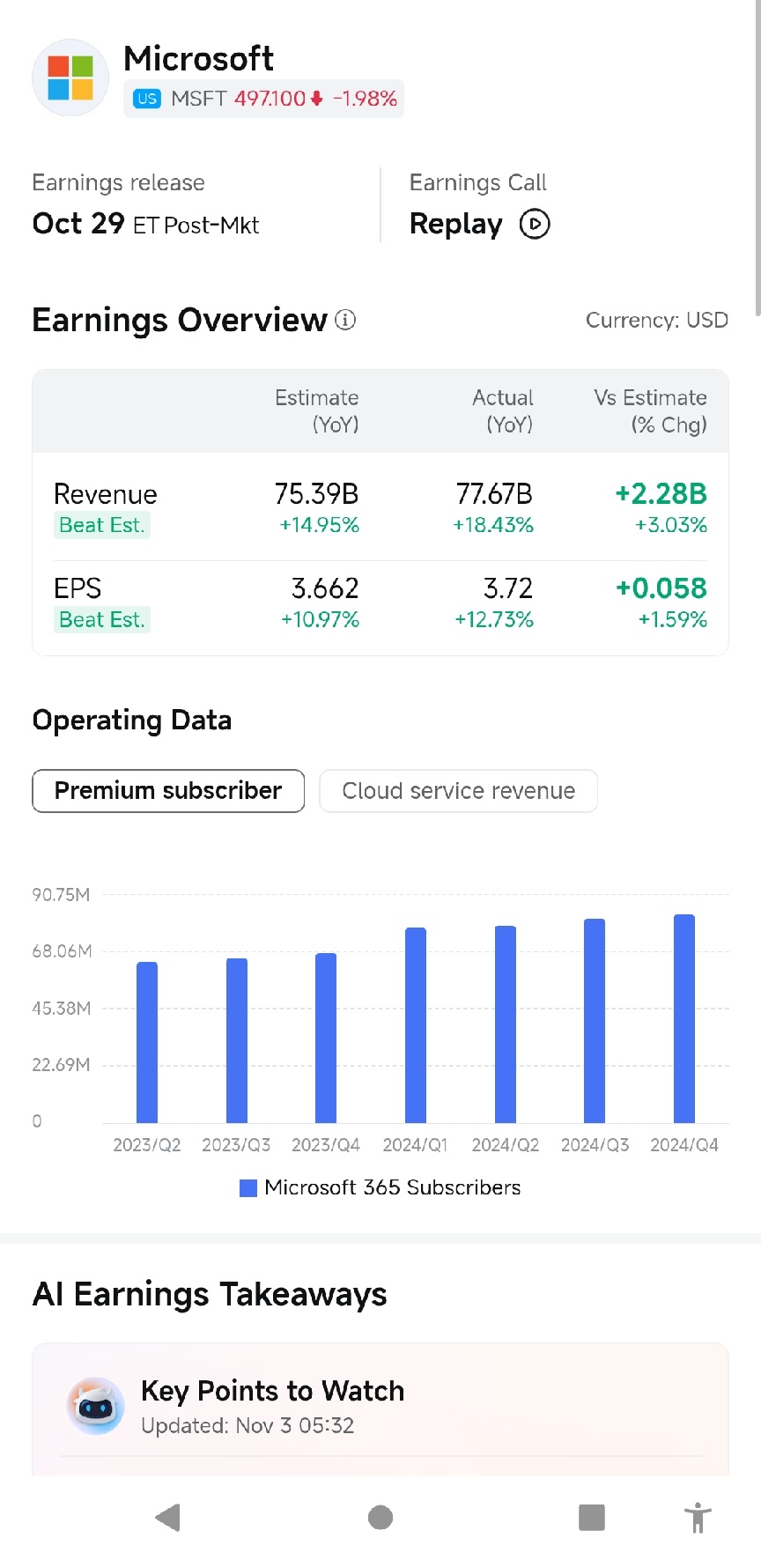This screenshot has width=761, height=1560.
Task: Open the Earnings Overview info icon
Action: [x=345, y=321]
